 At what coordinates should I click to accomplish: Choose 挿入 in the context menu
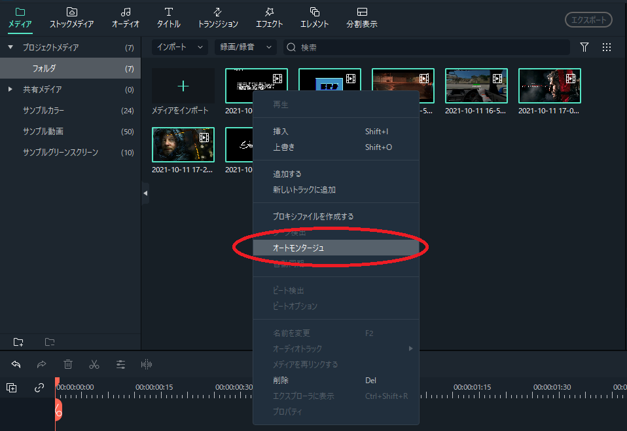tap(336, 131)
